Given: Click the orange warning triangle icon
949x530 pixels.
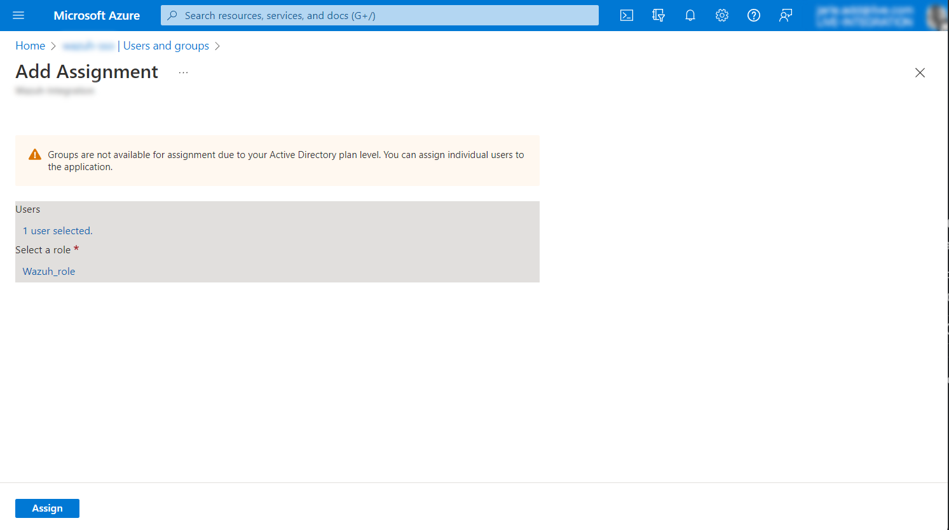Looking at the screenshot, I should pos(35,155).
